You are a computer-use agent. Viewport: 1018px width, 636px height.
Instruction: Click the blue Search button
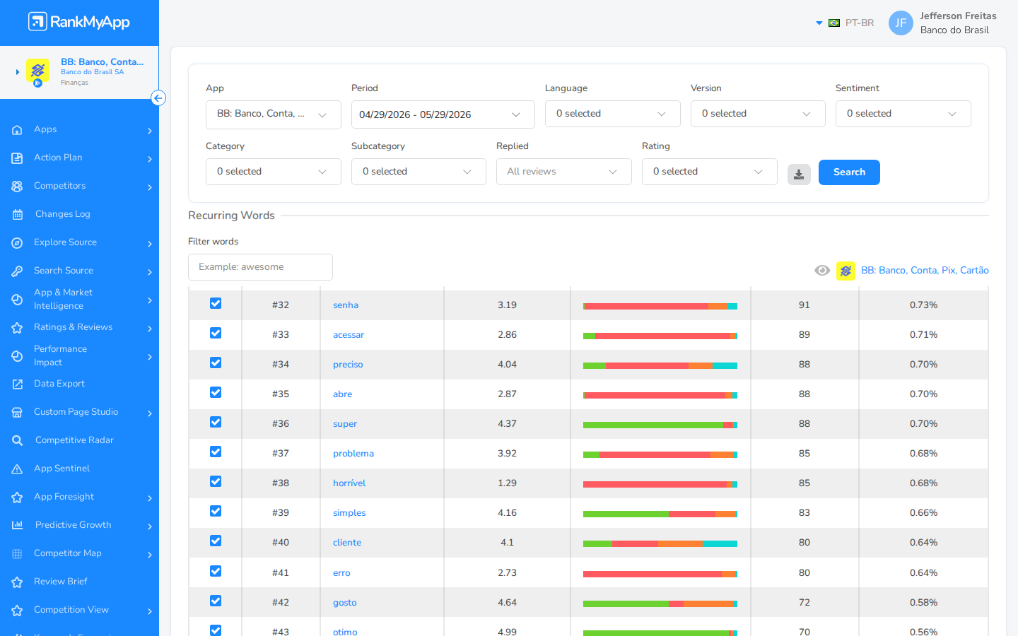[849, 172]
